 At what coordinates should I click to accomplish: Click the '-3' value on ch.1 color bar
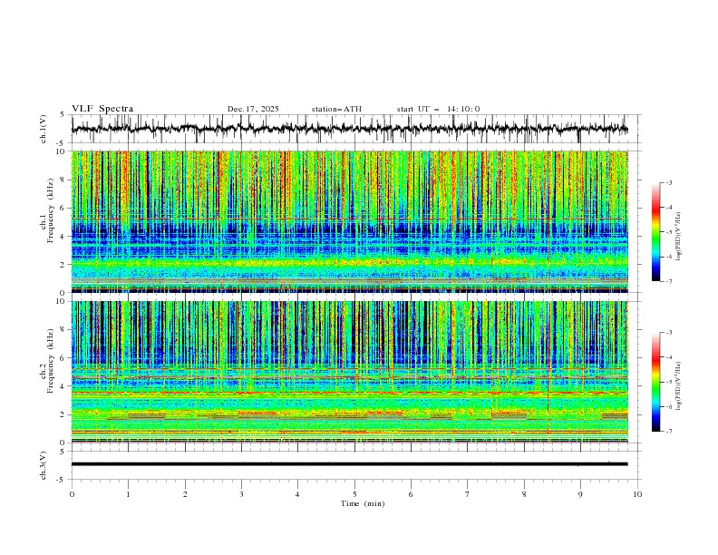point(668,182)
